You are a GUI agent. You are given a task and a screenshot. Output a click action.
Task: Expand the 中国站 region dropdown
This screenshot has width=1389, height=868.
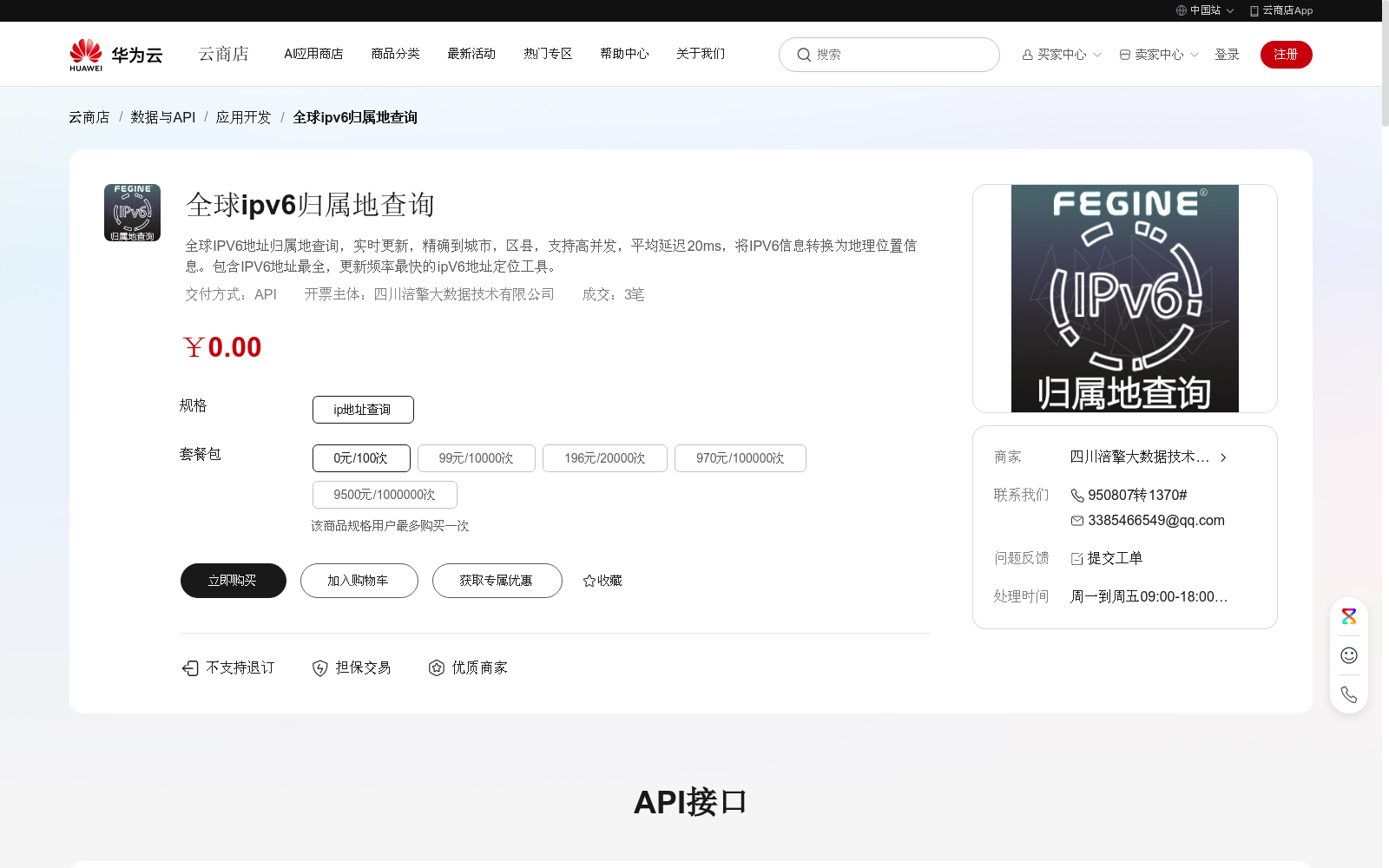click(x=1229, y=10)
